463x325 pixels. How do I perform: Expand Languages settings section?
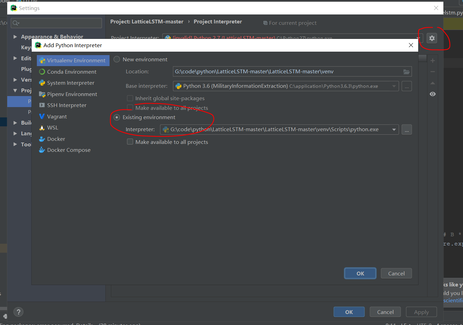pyautogui.click(x=15, y=133)
